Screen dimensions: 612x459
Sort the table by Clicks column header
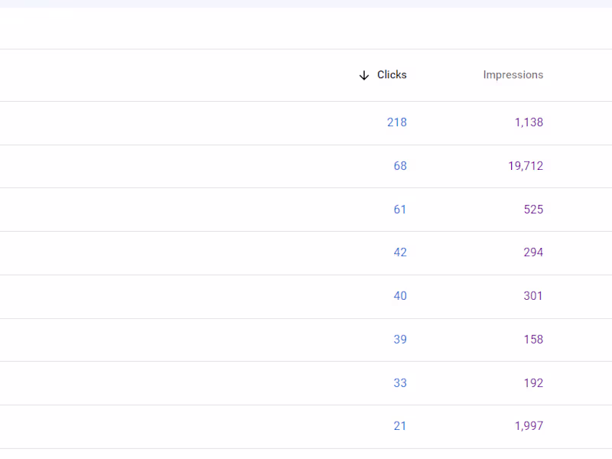point(392,75)
